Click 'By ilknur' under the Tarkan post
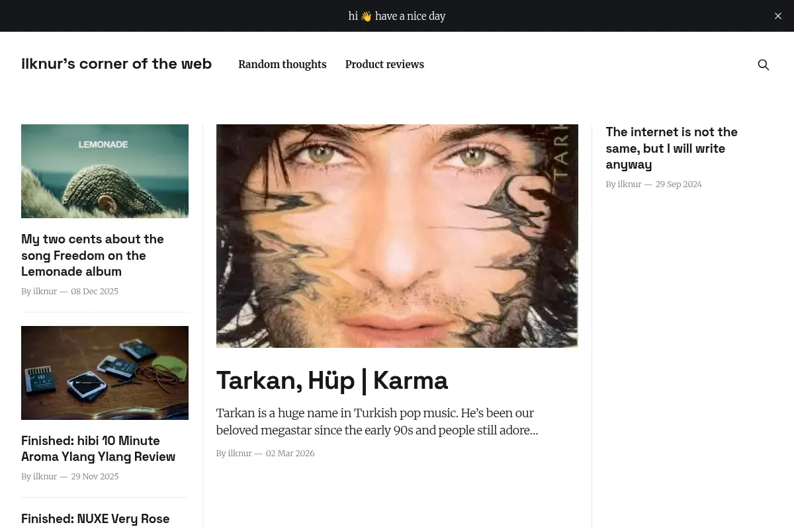 (x=234, y=454)
